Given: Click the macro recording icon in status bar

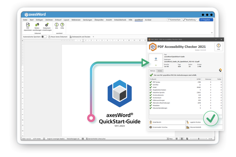Looking at the screenshot, I should tap(83, 139).
